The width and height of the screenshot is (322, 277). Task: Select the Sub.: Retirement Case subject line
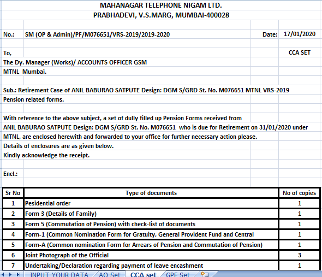pos(146,90)
